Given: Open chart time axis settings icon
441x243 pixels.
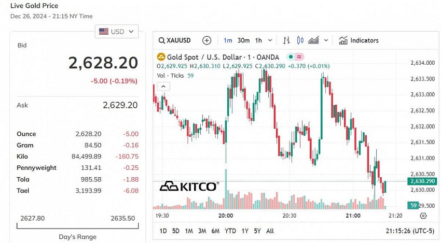Looking at the screenshot, I should [x=423, y=216].
